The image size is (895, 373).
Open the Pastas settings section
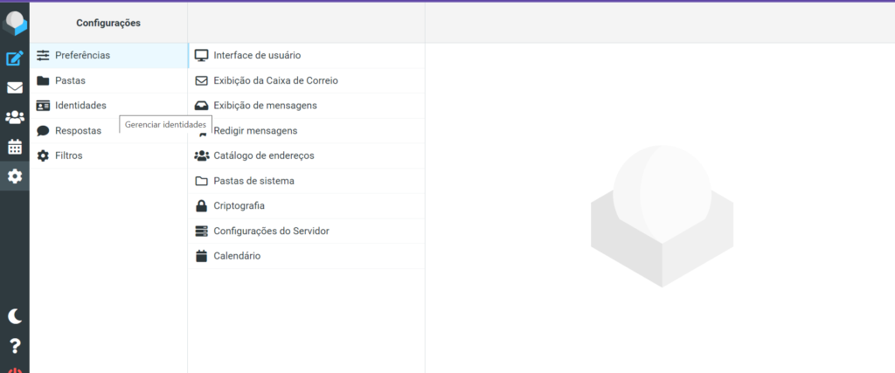[70, 80]
